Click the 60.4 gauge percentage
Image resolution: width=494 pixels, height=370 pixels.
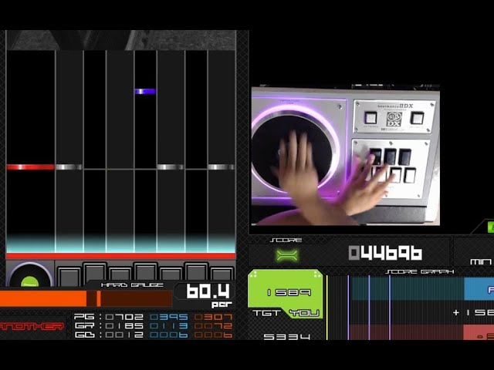[208, 291]
